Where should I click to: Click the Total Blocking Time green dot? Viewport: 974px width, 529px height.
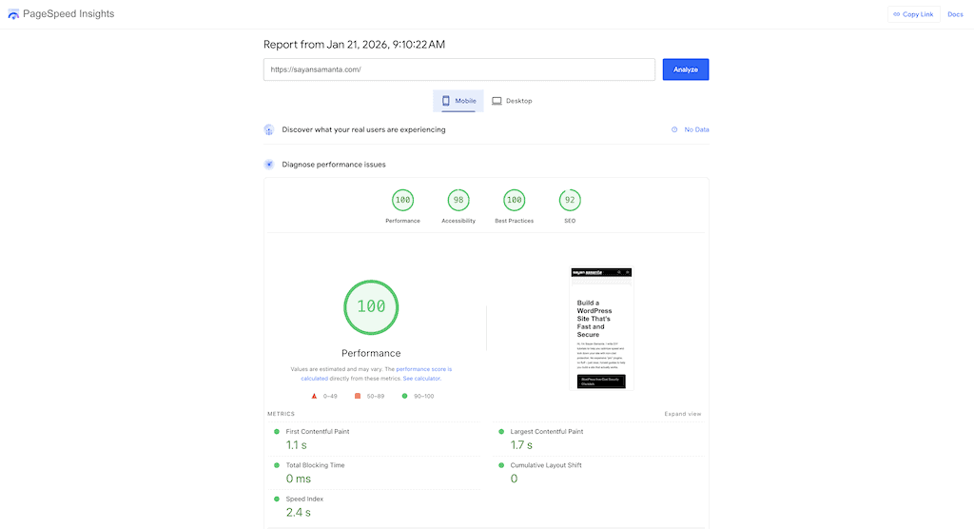(277, 465)
